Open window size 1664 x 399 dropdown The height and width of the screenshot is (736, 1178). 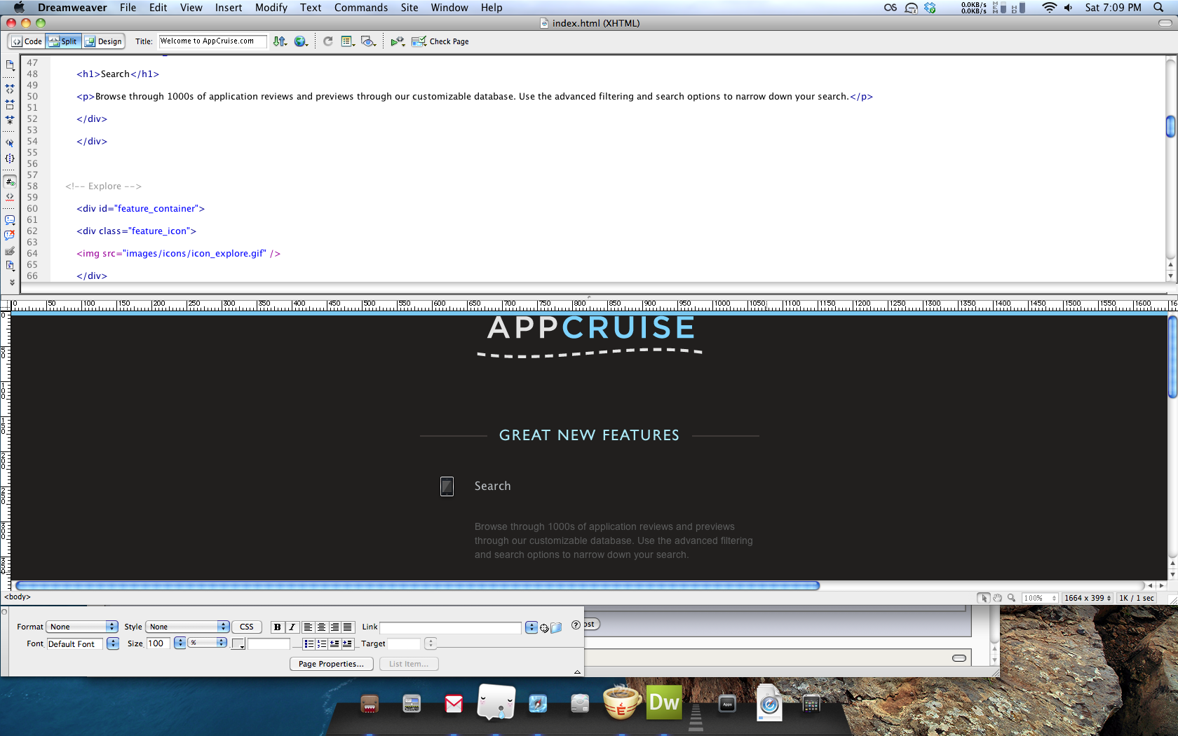(x=1088, y=598)
